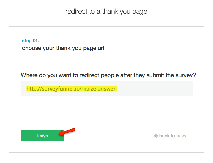Screen dimensions: 213x163
Task: Click the blue "step 01:" label
Action: pyautogui.click(x=31, y=41)
